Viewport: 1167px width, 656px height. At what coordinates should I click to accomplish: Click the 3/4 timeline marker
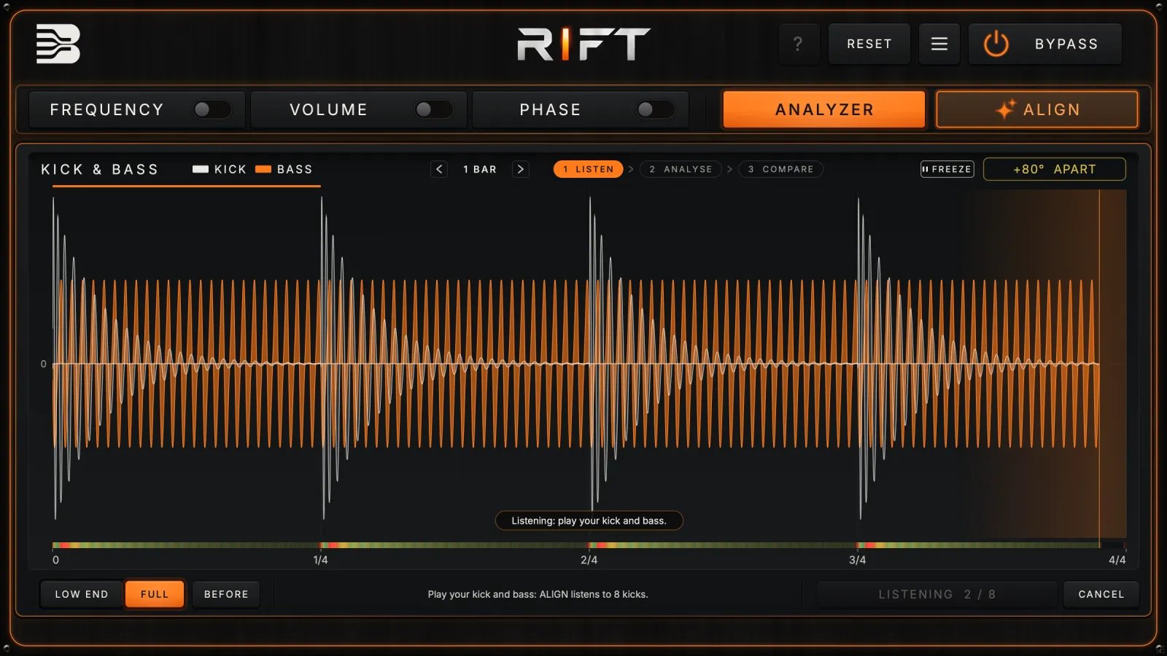click(857, 560)
